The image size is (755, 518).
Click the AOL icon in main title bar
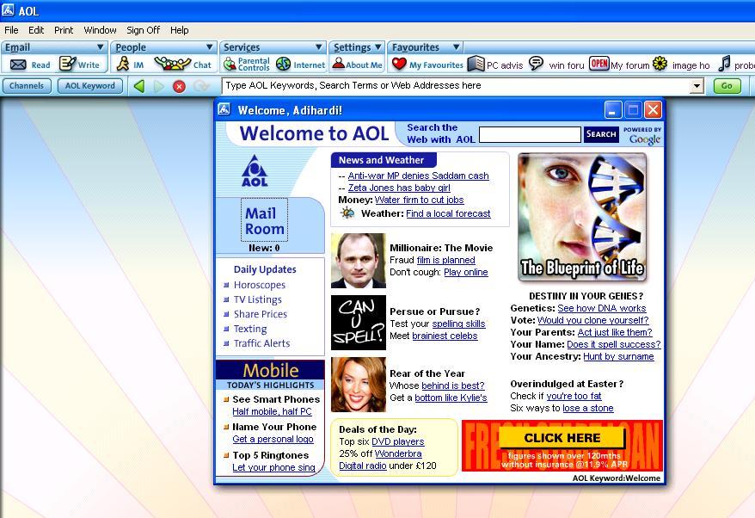9,9
